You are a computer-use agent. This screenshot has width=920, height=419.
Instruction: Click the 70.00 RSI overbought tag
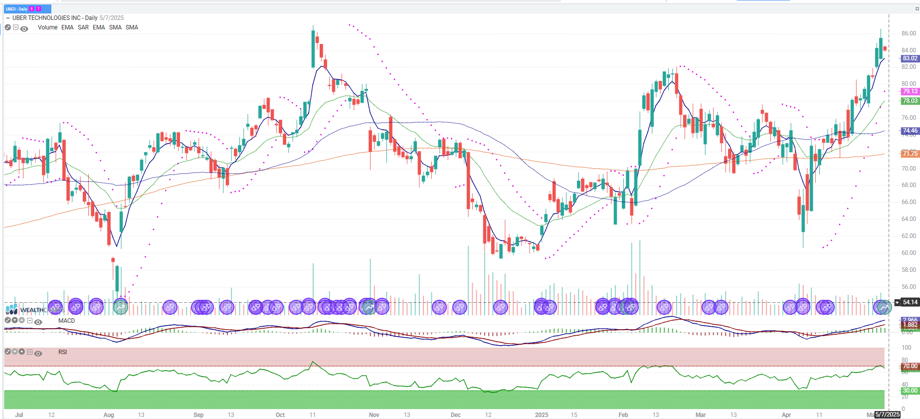click(x=910, y=366)
